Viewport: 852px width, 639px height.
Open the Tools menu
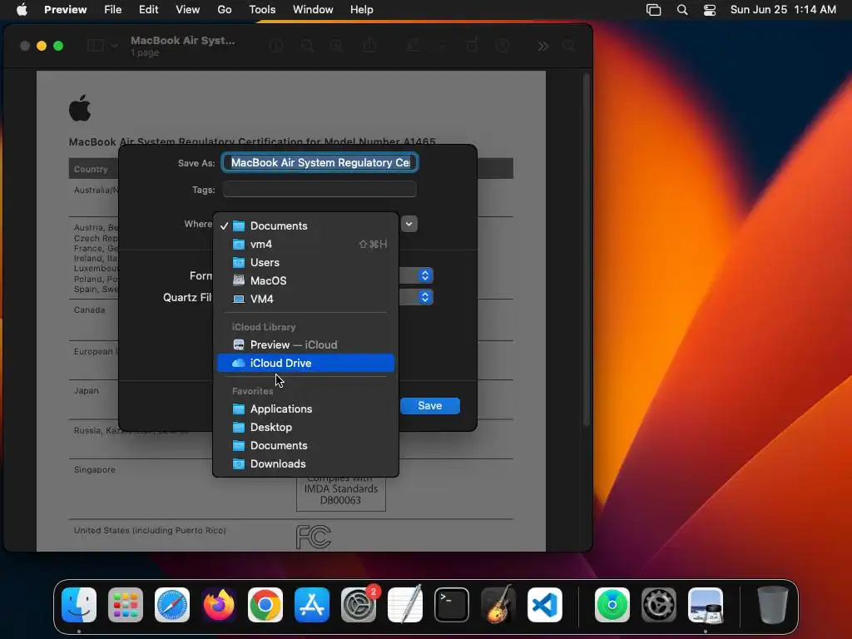pos(262,10)
